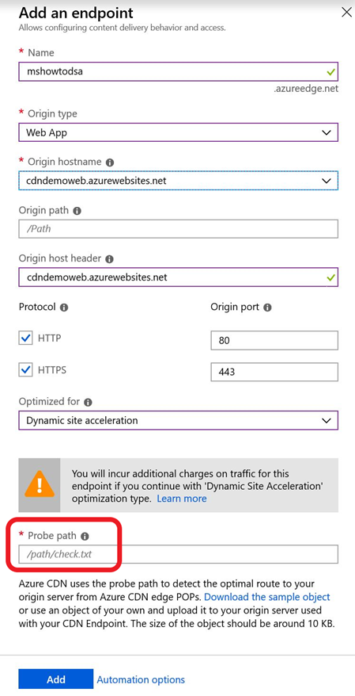Uncheck the HTTPS protocol checkbox
The width and height of the screenshot is (355, 696).
[25, 369]
